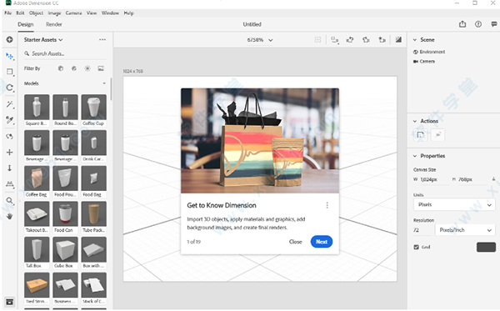Select Environment in Scene panel
Screen dimensions: 500x311
429,52
